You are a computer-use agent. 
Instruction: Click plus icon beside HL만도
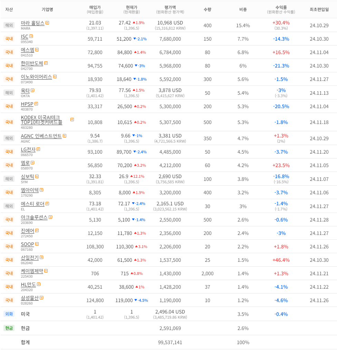pos(39,284)
